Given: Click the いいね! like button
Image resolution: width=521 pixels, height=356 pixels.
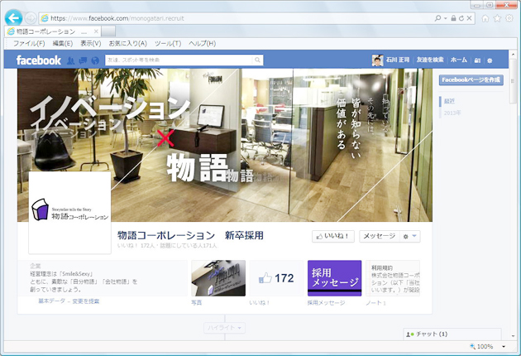Looking at the screenshot, I should (333, 236).
